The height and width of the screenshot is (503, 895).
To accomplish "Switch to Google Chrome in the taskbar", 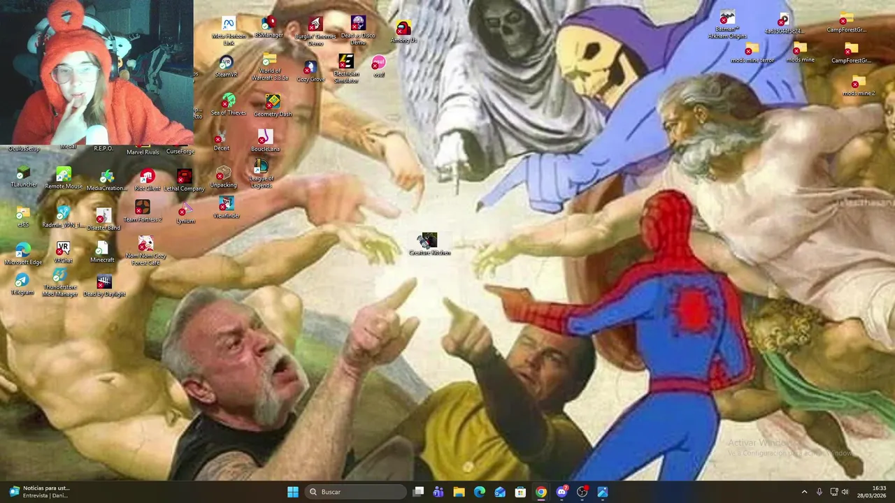I will click(x=541, y=492).
